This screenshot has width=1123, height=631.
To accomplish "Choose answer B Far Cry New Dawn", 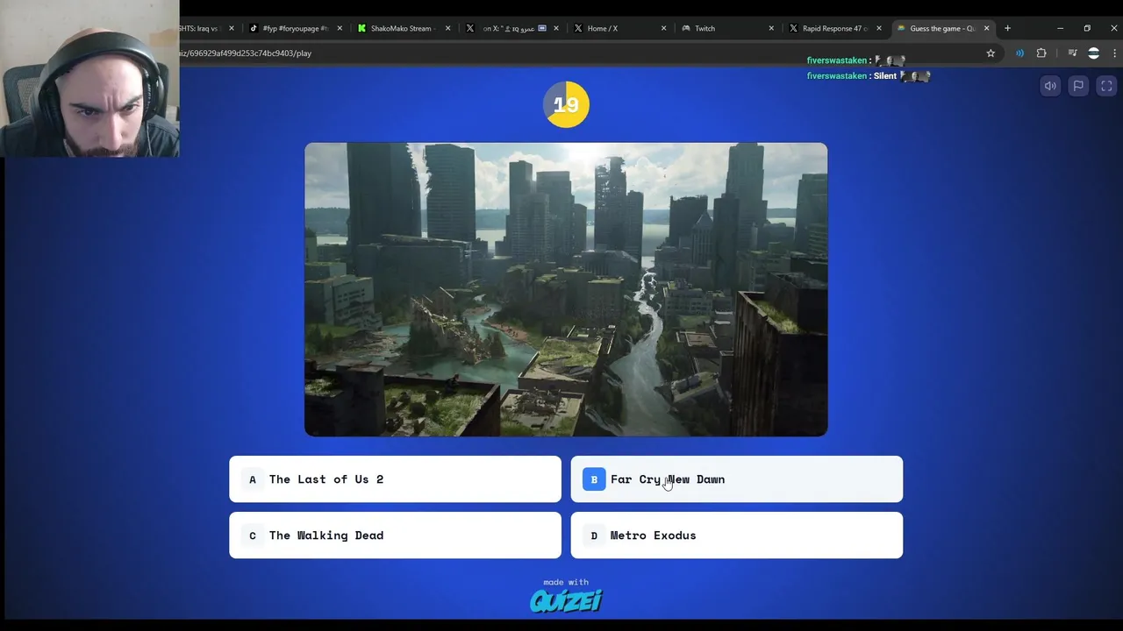I will pyautogui.click(x=736, y=479).
